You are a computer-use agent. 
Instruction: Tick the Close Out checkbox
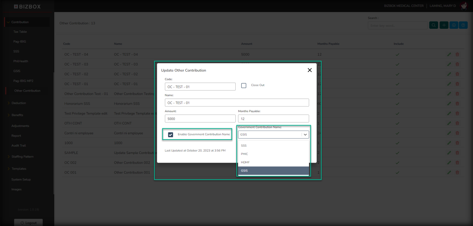pyautogui.click(x=244, y=85)
